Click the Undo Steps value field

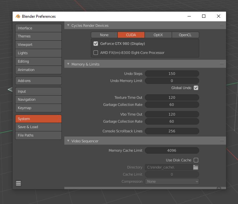point(172,74)
